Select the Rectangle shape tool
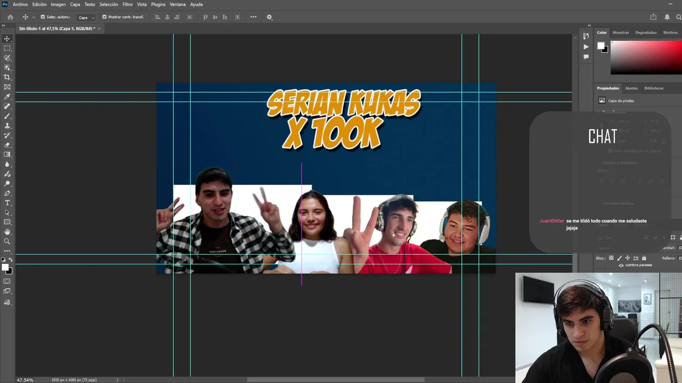This screenshot has width=682, height=383. [x=7, y=222]
